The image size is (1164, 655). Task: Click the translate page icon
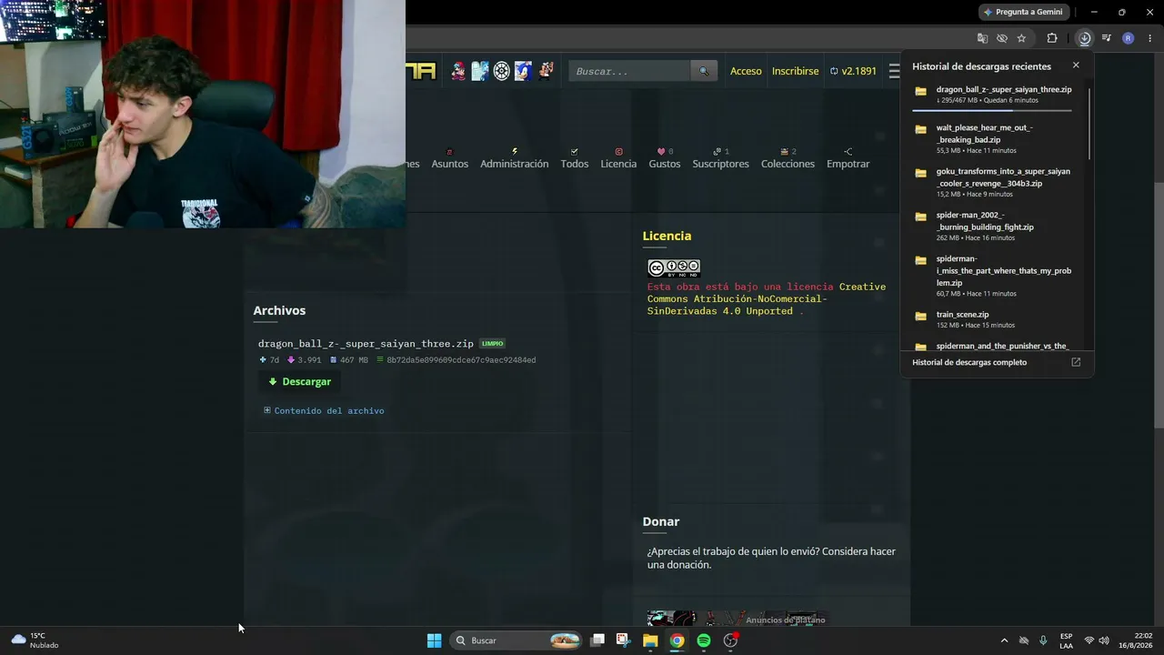(x=982, y=38)
